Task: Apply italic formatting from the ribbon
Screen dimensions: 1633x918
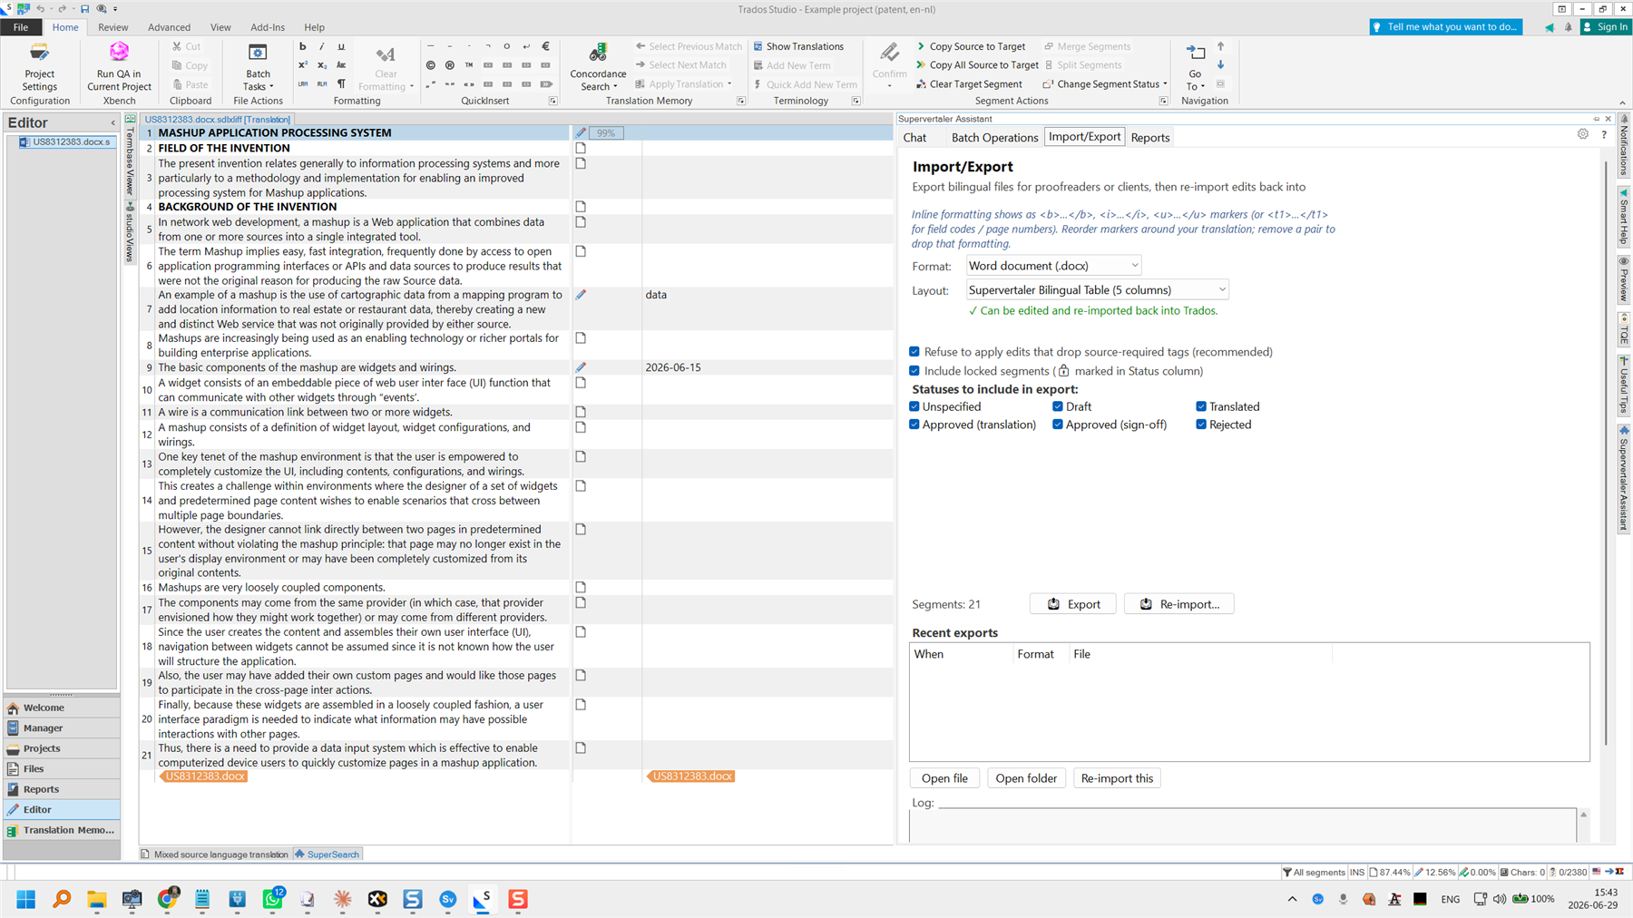Action: [321, 46]
